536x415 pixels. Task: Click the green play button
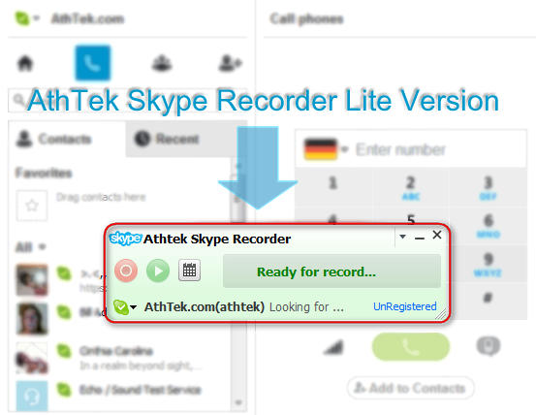click(x=158, y=271)
